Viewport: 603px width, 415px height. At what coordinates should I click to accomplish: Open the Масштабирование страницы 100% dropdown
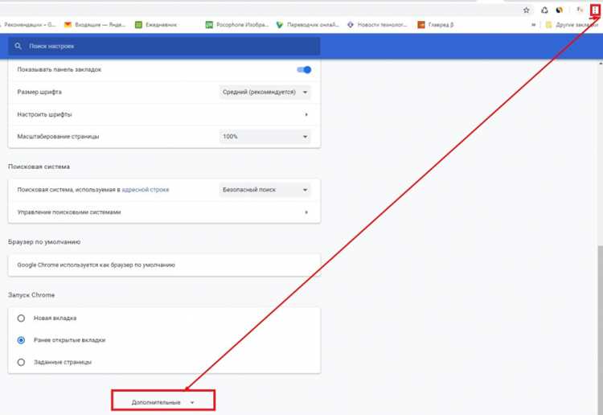pyautogui.click(x=265, y=137)
